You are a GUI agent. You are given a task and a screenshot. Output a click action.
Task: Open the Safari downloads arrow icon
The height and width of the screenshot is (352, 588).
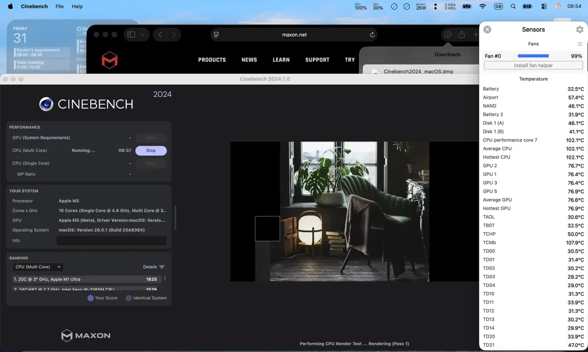point(447,35)
